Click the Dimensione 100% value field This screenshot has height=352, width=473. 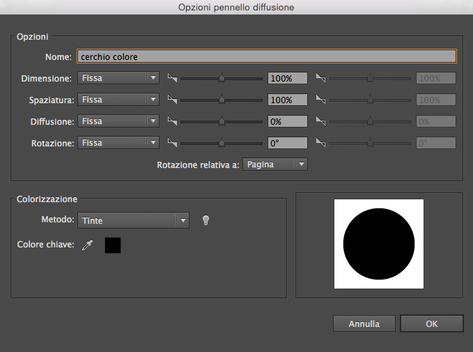pyautogui.click(x=288, y=78)
